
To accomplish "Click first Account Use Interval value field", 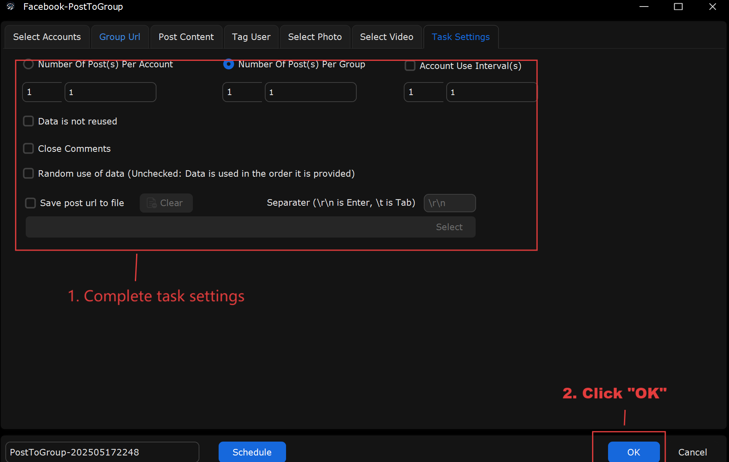I will tap(424, 92).
